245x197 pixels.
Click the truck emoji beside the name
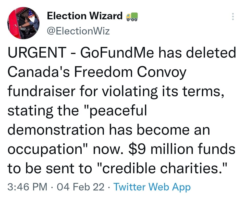132,17
